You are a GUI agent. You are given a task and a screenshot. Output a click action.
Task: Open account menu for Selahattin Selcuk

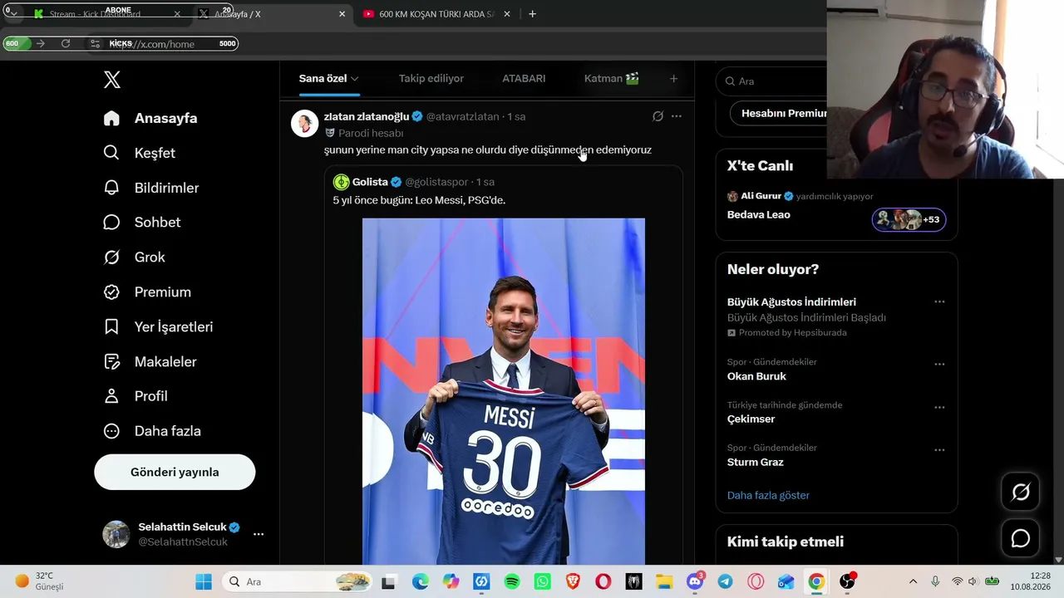pyautogui.click(x=259, y=534)
